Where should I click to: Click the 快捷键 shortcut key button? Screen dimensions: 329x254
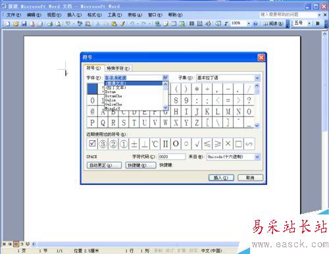141,165
